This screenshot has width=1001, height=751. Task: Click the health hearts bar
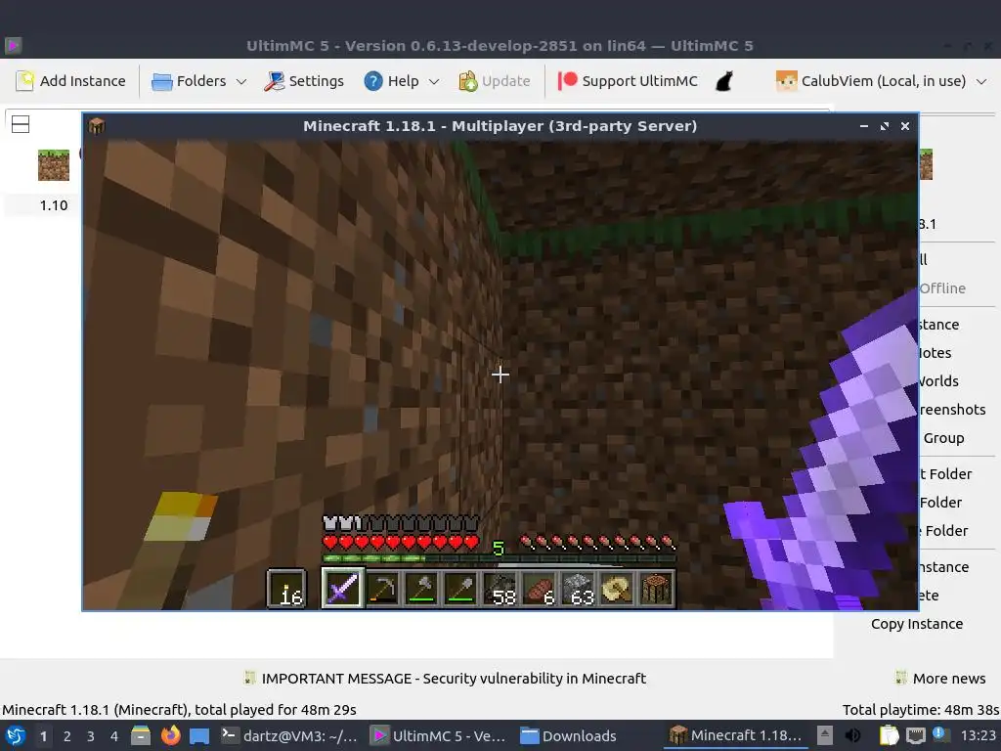click(x=401, y=543)
